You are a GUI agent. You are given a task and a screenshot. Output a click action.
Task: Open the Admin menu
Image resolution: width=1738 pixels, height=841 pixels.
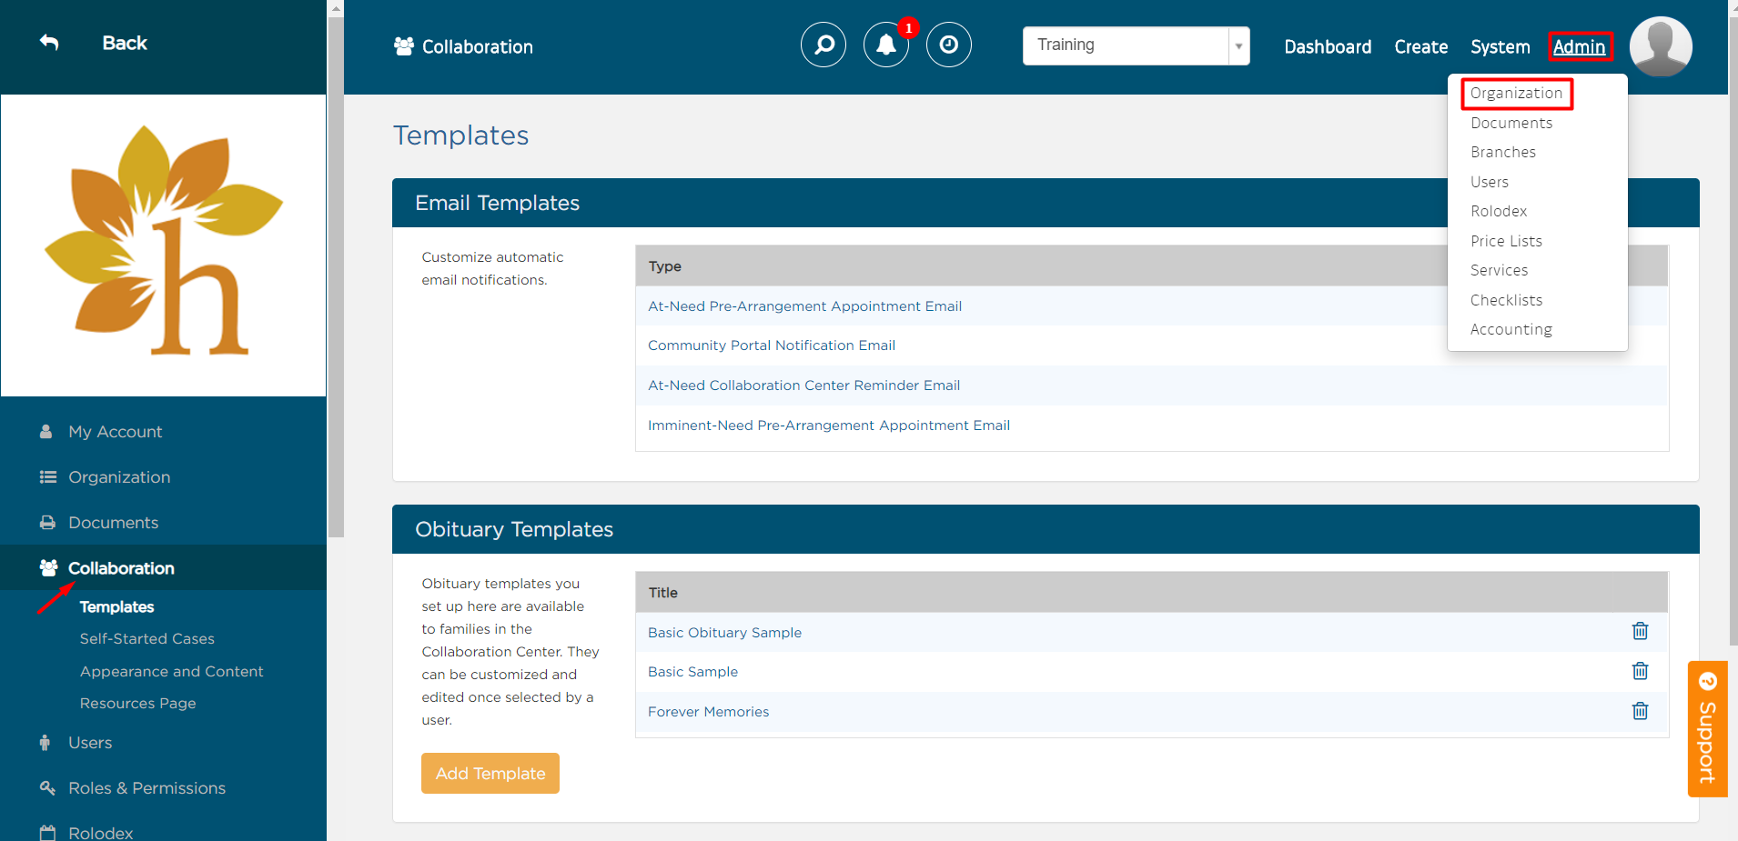[1580, 46]
